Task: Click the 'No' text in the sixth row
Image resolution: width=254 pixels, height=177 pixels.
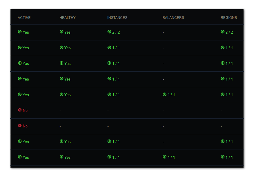Action: [x=25, y=110]
